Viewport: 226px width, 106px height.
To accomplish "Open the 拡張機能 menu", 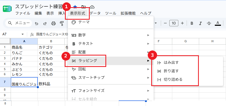I will (128, 13).
